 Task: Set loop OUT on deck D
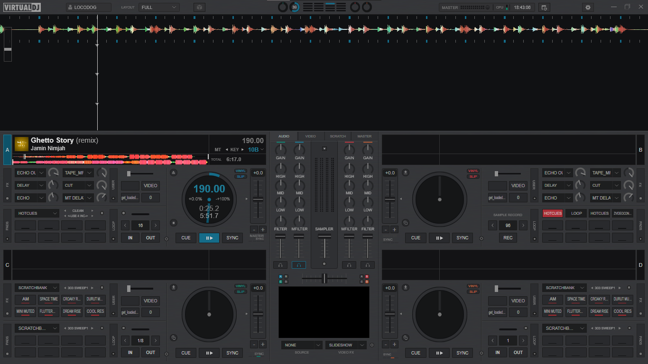[x=518, y=353]
